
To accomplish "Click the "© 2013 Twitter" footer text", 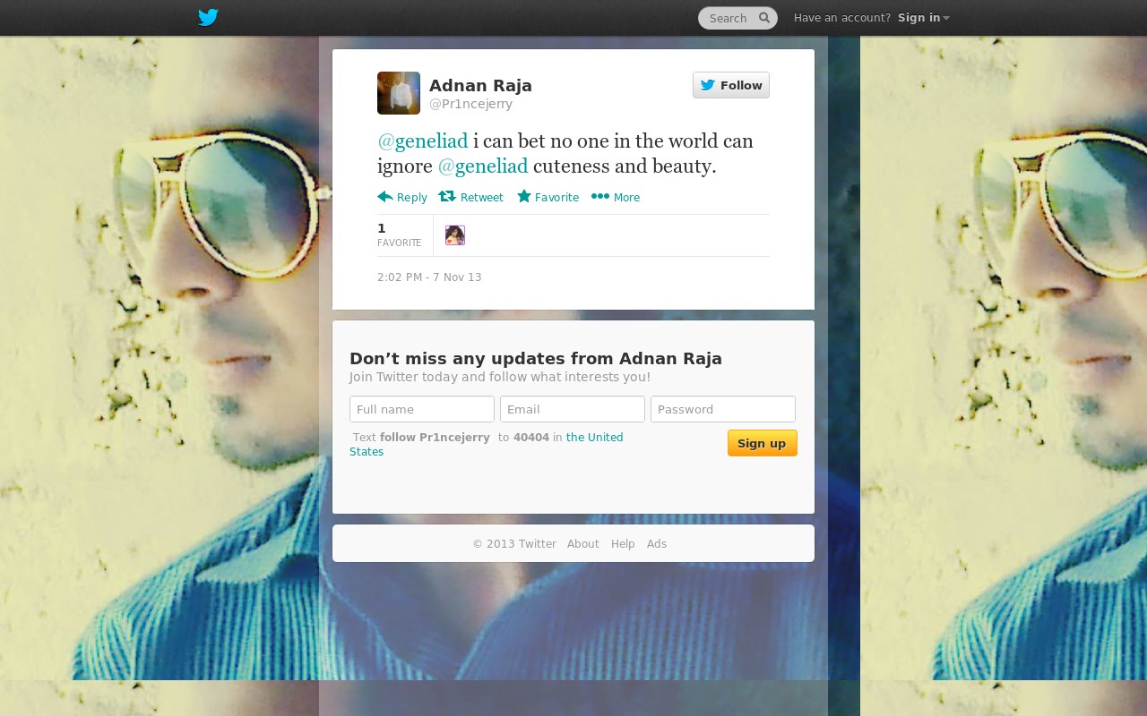I will coord(514,544).
